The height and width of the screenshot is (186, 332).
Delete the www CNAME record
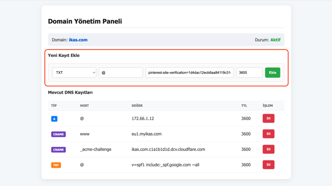click(x=269, y=134)
